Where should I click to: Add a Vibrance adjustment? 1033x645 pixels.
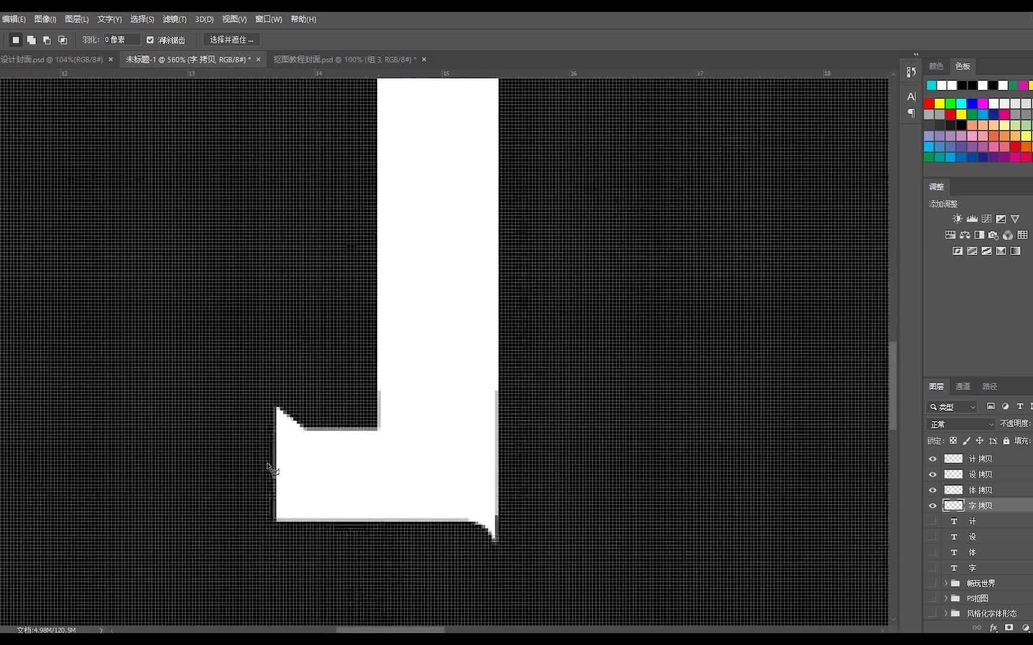point(1015,219)
